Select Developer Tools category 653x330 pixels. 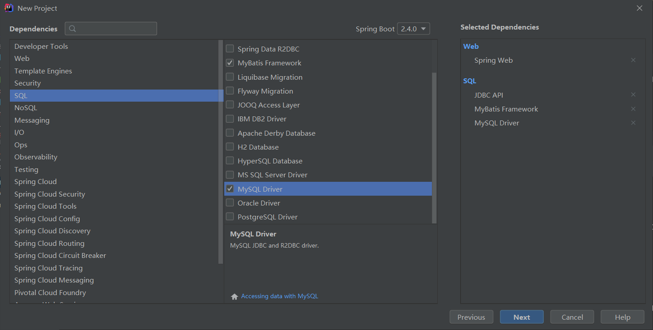click(114, 46)
